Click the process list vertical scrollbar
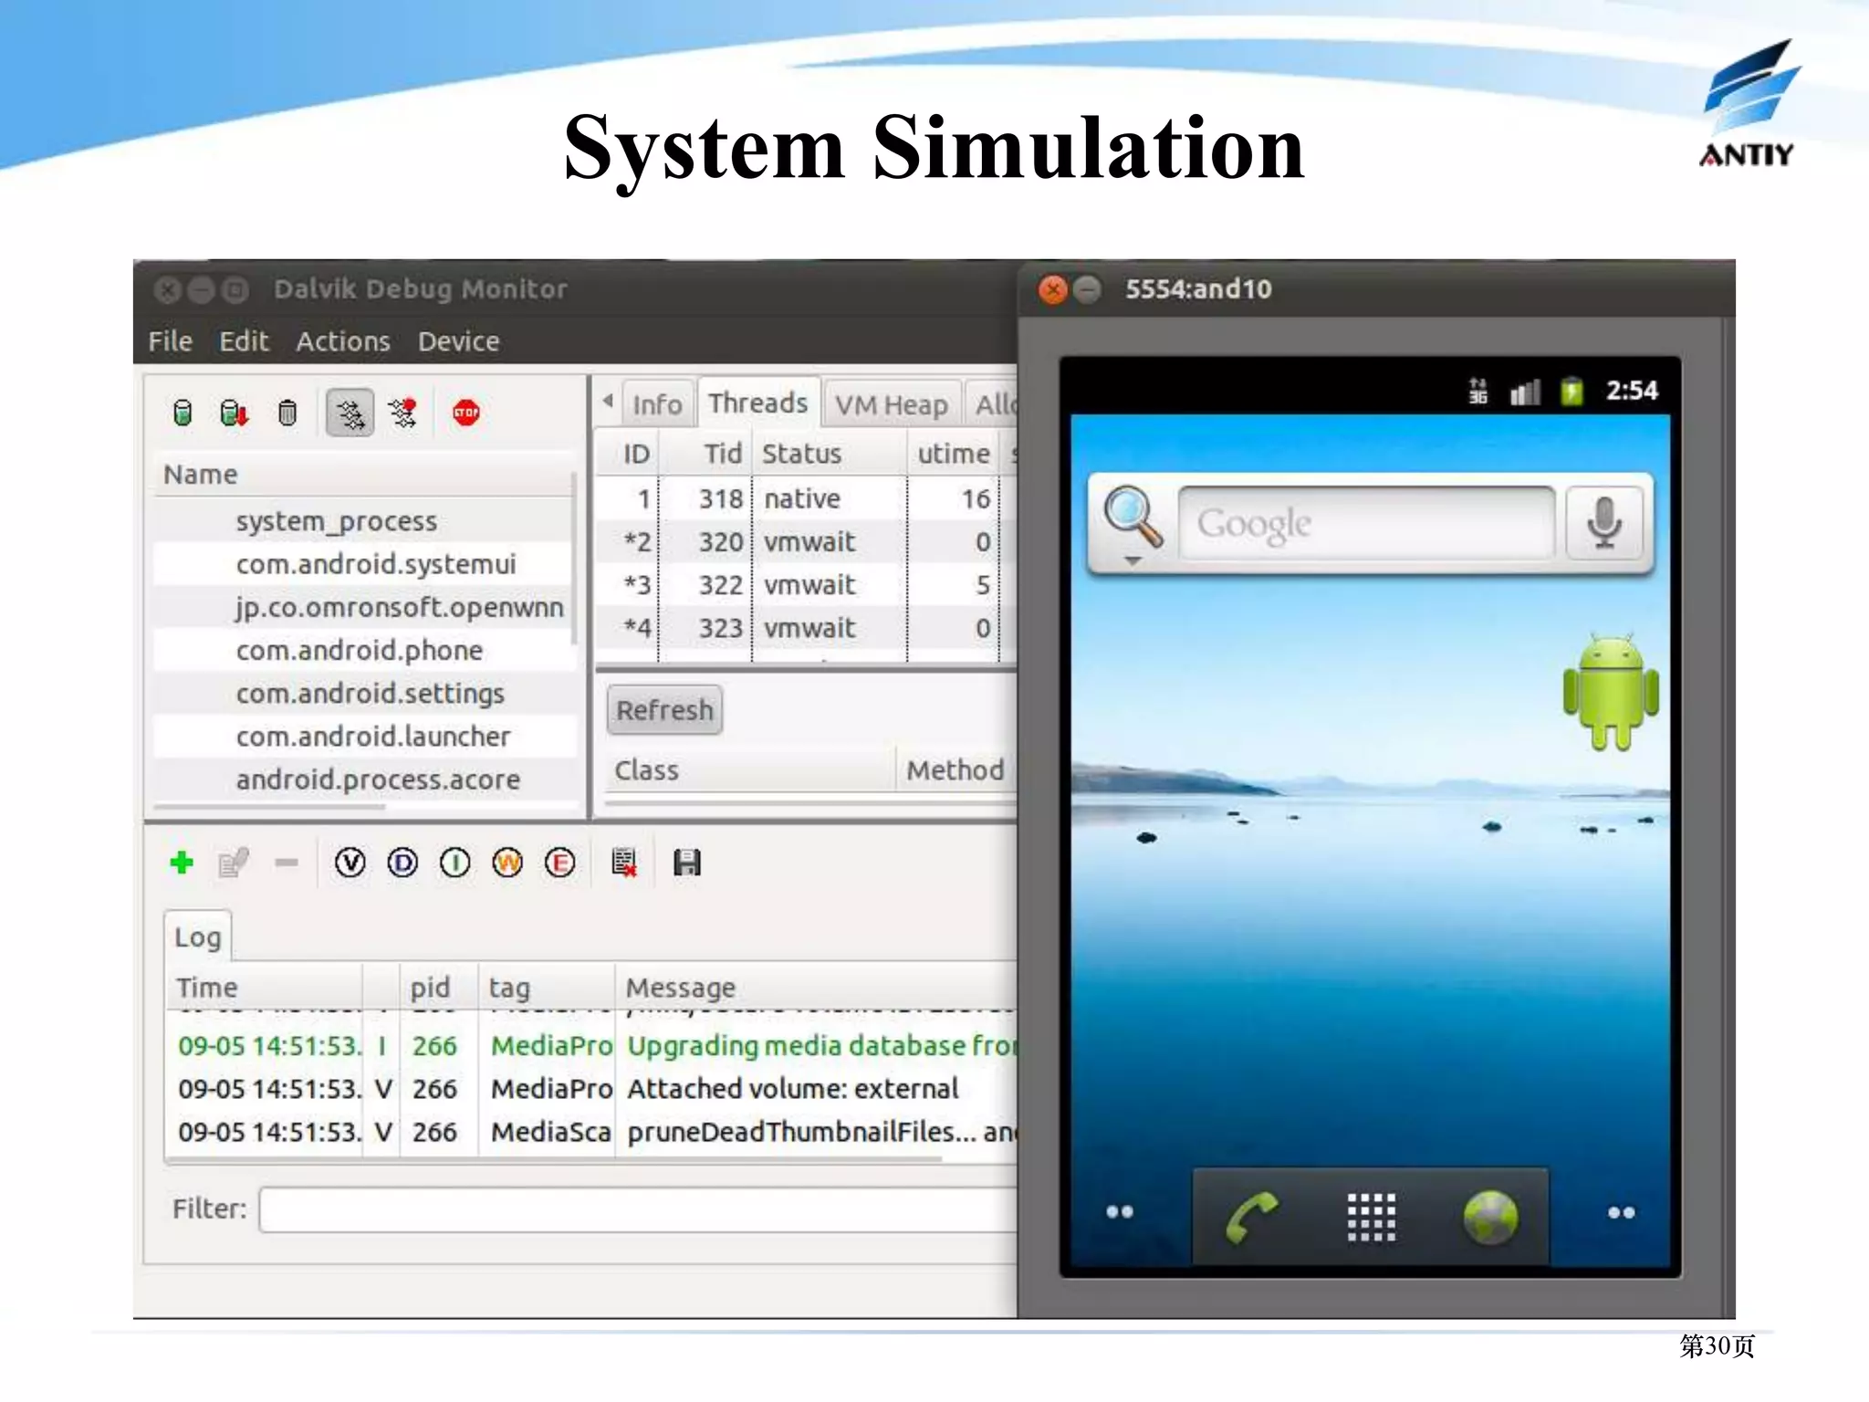Image resolution: width=1869 pixels, height=1402 pixels. [574, 557]
